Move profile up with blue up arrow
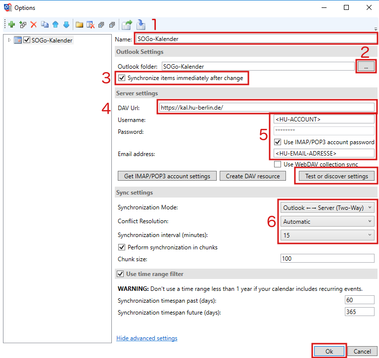 click(55, 24)
